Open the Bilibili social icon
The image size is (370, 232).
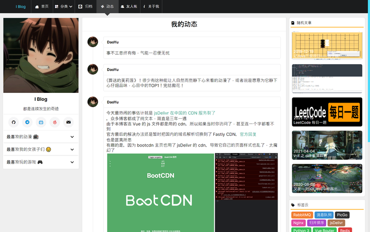coord(41,122)
